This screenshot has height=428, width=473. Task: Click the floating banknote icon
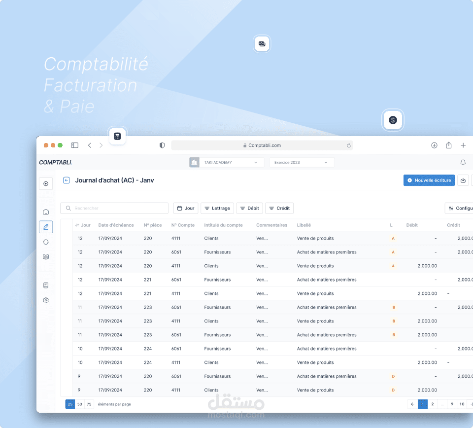[262, 44]
